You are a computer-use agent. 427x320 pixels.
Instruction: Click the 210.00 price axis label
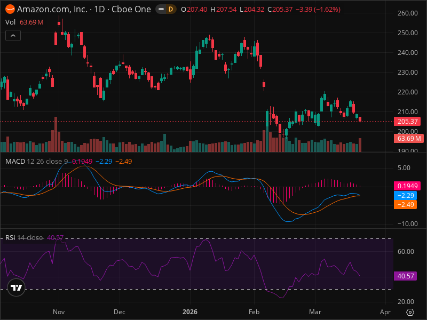click(x=407, y=111)
